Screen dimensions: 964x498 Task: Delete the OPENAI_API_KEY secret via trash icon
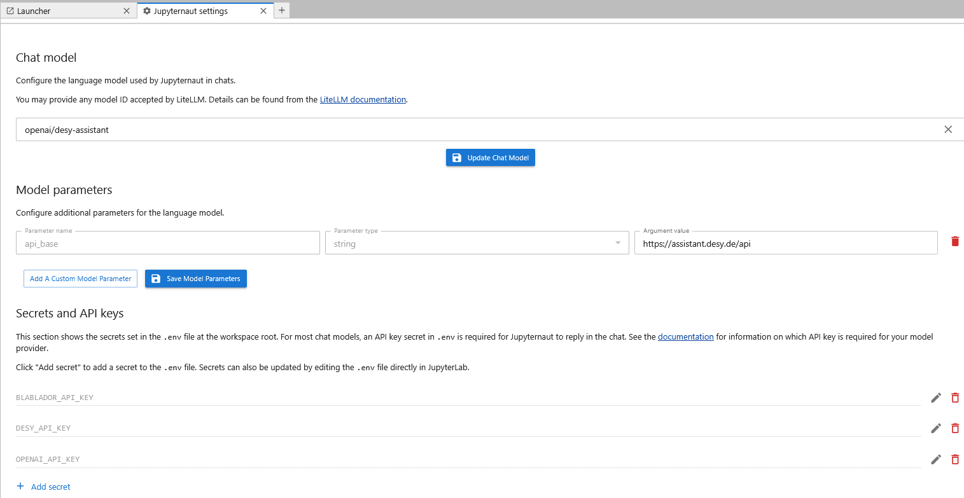954,459
